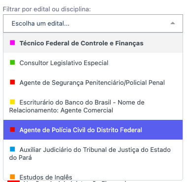Image resolution: width=187 pixels, height=182 pixels.
Task: Click magenta swatch beside Técnico Federal
Action: [12, 42]
